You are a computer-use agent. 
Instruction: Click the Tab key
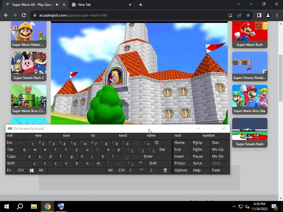coord(14,150)
